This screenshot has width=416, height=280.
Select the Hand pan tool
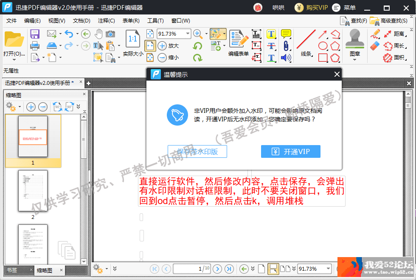point(98,34)
